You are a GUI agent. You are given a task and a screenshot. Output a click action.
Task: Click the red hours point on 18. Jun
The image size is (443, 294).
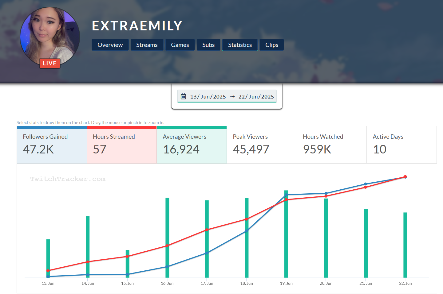247,219
